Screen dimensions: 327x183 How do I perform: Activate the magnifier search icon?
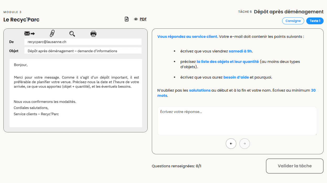tap(72, 34)
